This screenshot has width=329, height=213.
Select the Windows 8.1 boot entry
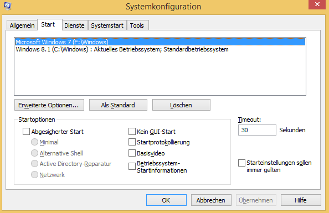click(160, 49)
